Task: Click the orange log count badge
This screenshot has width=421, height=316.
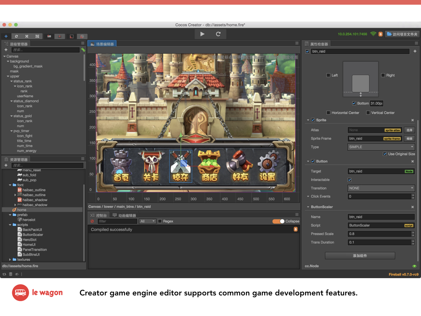Action: coord(296,229)
